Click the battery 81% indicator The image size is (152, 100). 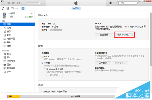(x=29, y=17)
